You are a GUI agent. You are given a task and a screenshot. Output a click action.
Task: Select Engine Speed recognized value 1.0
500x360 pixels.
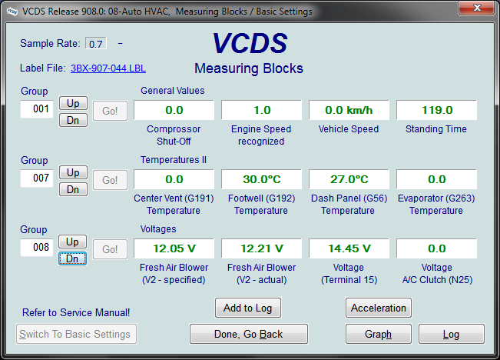tap(261, 110)
